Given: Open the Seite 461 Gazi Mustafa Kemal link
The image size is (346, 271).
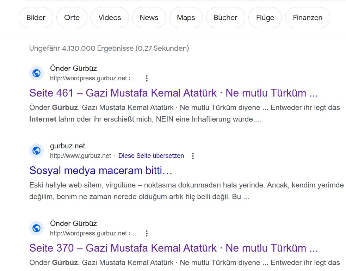Looking at the screenshot, I should coord(173,93).
